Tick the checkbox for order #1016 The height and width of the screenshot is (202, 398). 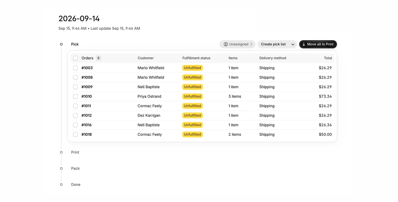click(x=76, y=125)
